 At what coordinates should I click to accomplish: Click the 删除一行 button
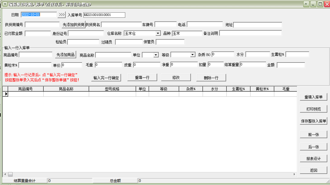211,77
